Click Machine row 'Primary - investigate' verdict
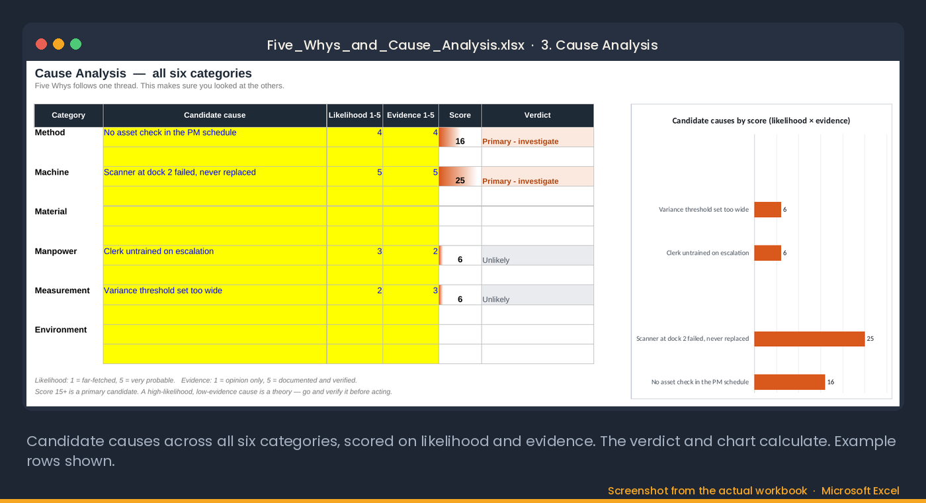Screen dimensions: 926x503 click(537, 177)
